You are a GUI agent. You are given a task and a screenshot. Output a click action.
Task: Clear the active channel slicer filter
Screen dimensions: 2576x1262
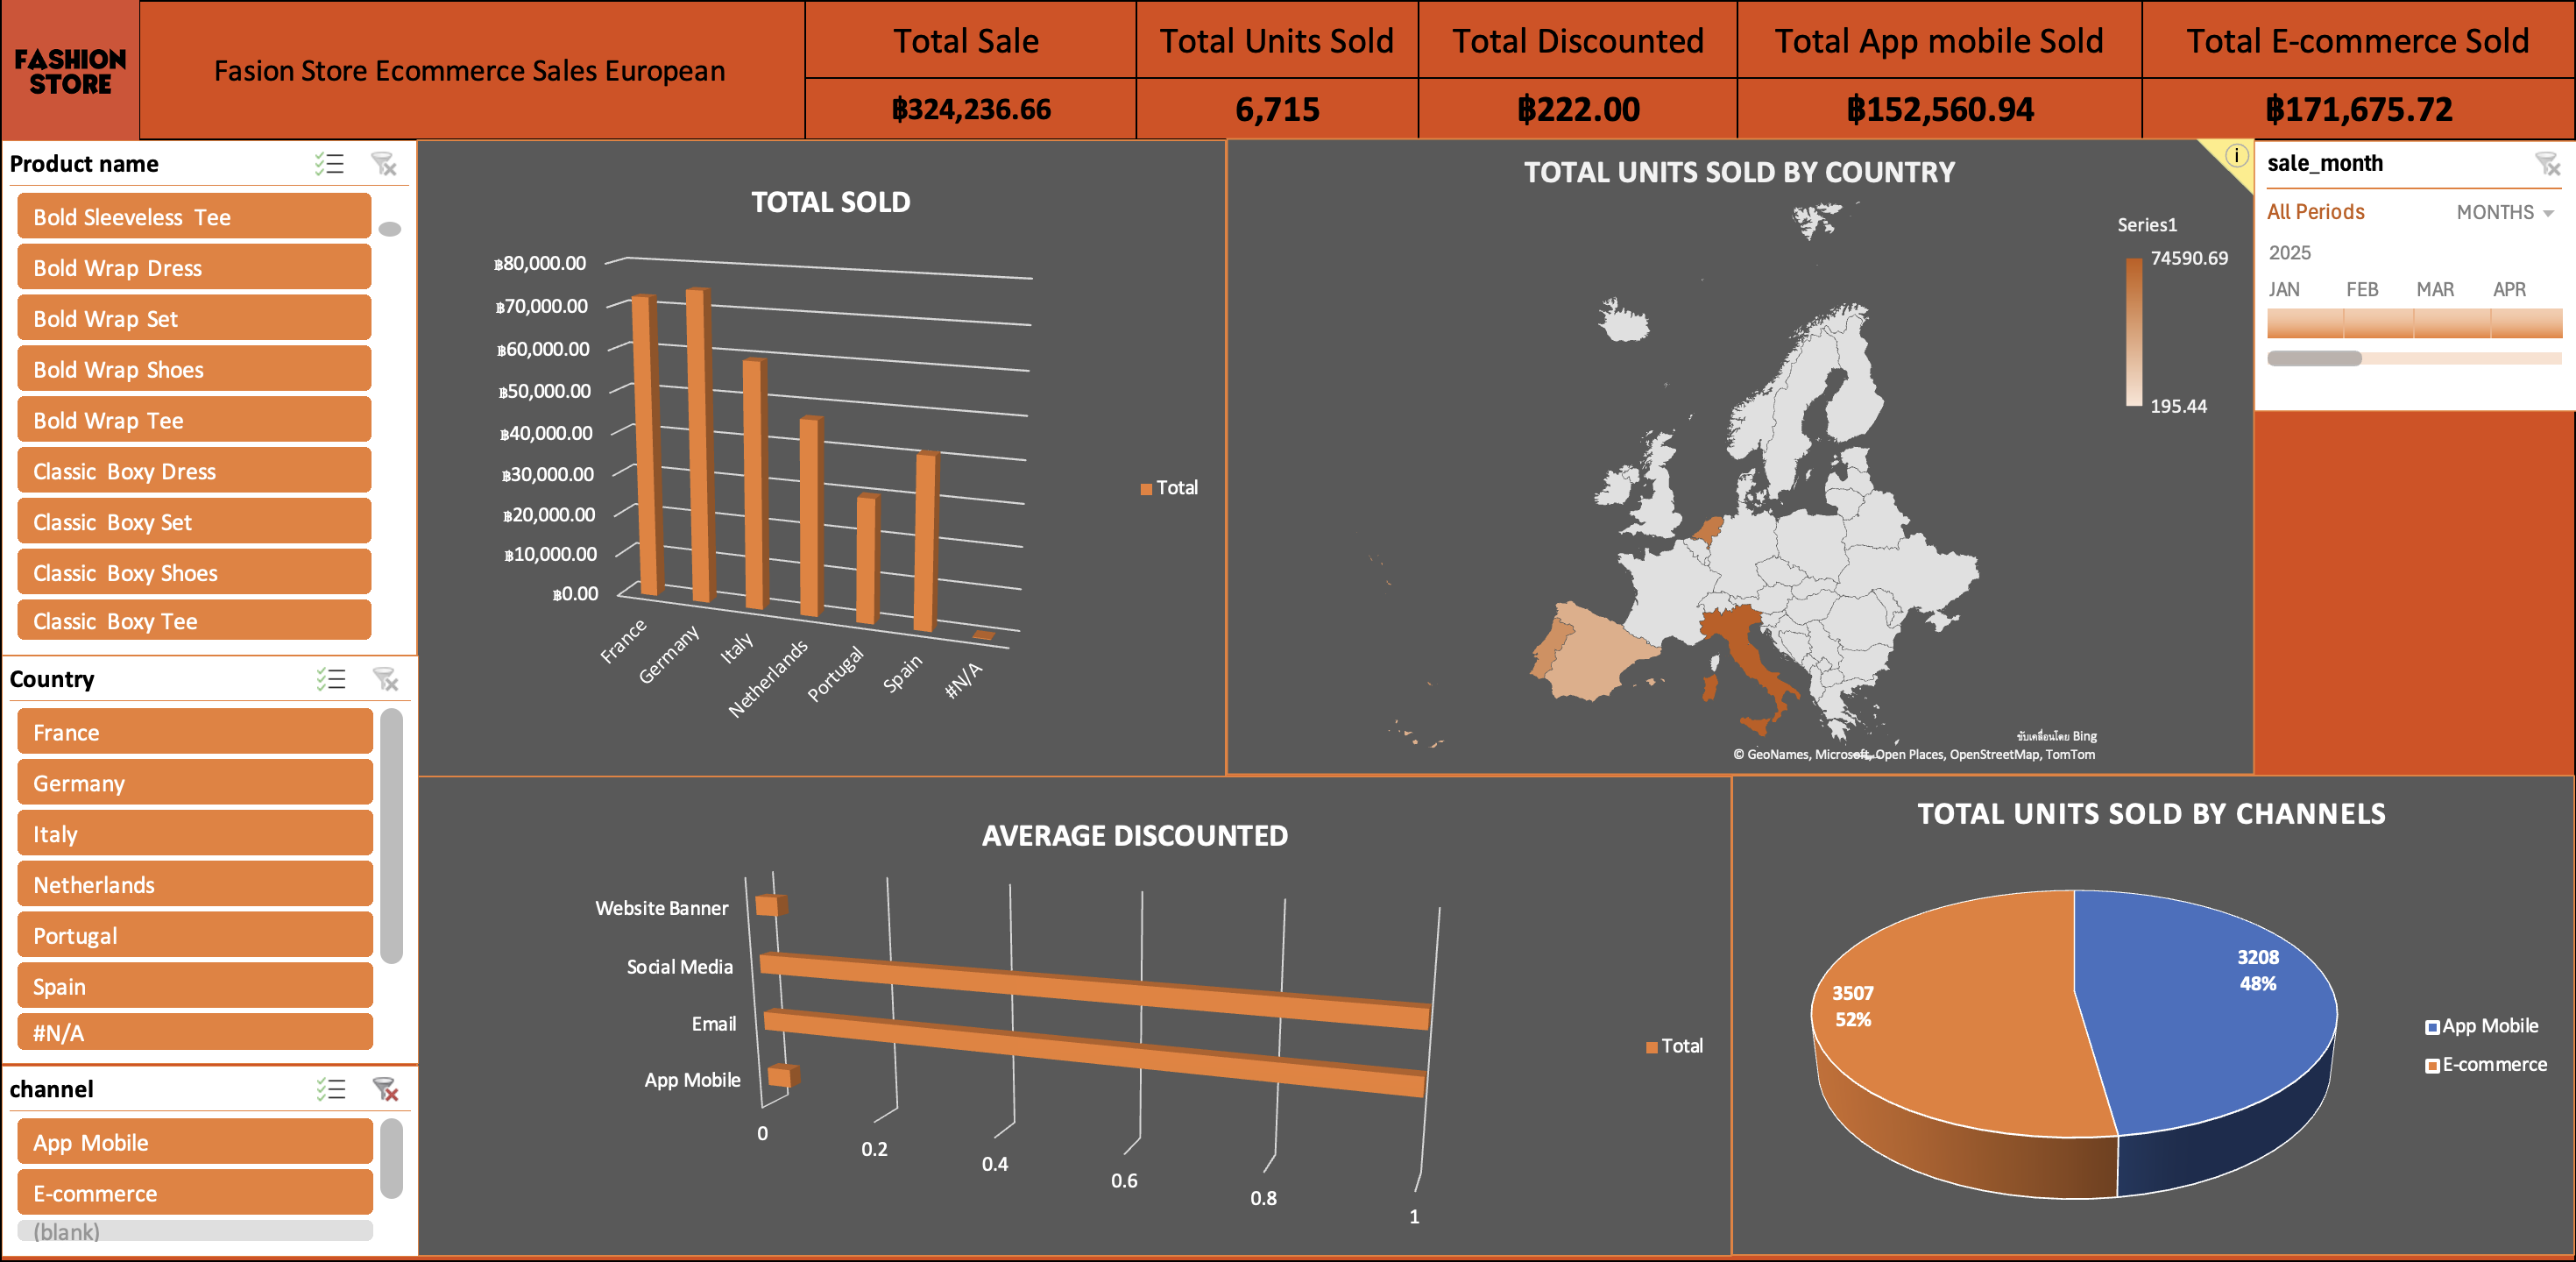coord(385,1090)
